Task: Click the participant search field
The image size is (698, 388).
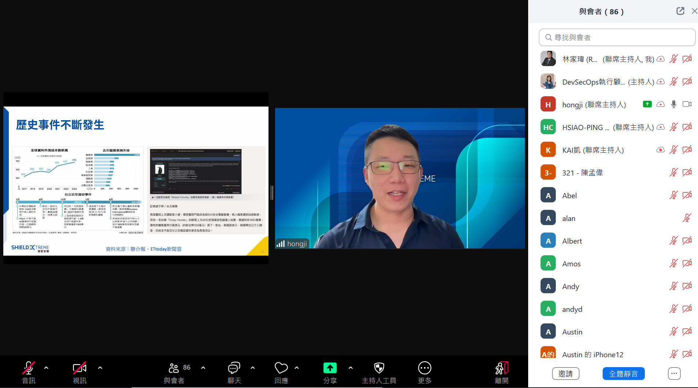Action: click(x=617, y=37)
